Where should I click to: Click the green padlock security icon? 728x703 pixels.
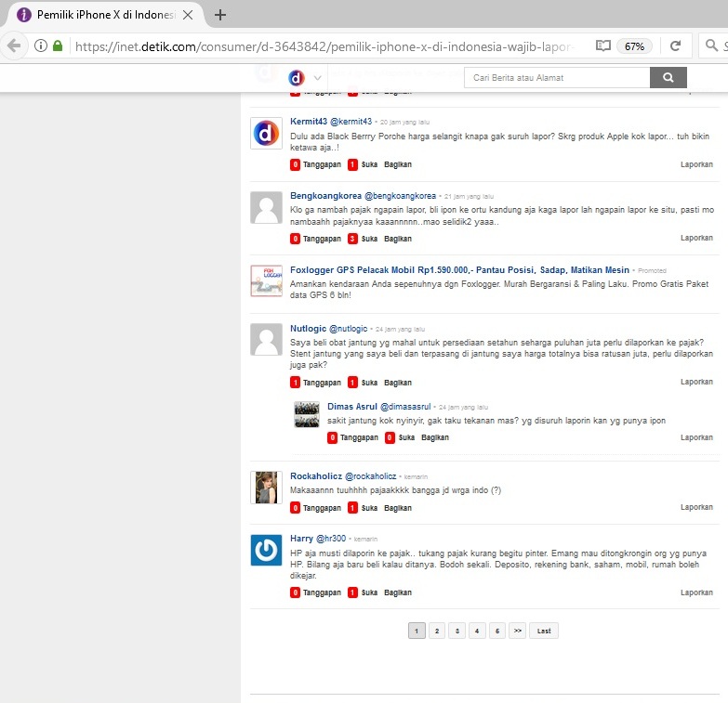58,46
